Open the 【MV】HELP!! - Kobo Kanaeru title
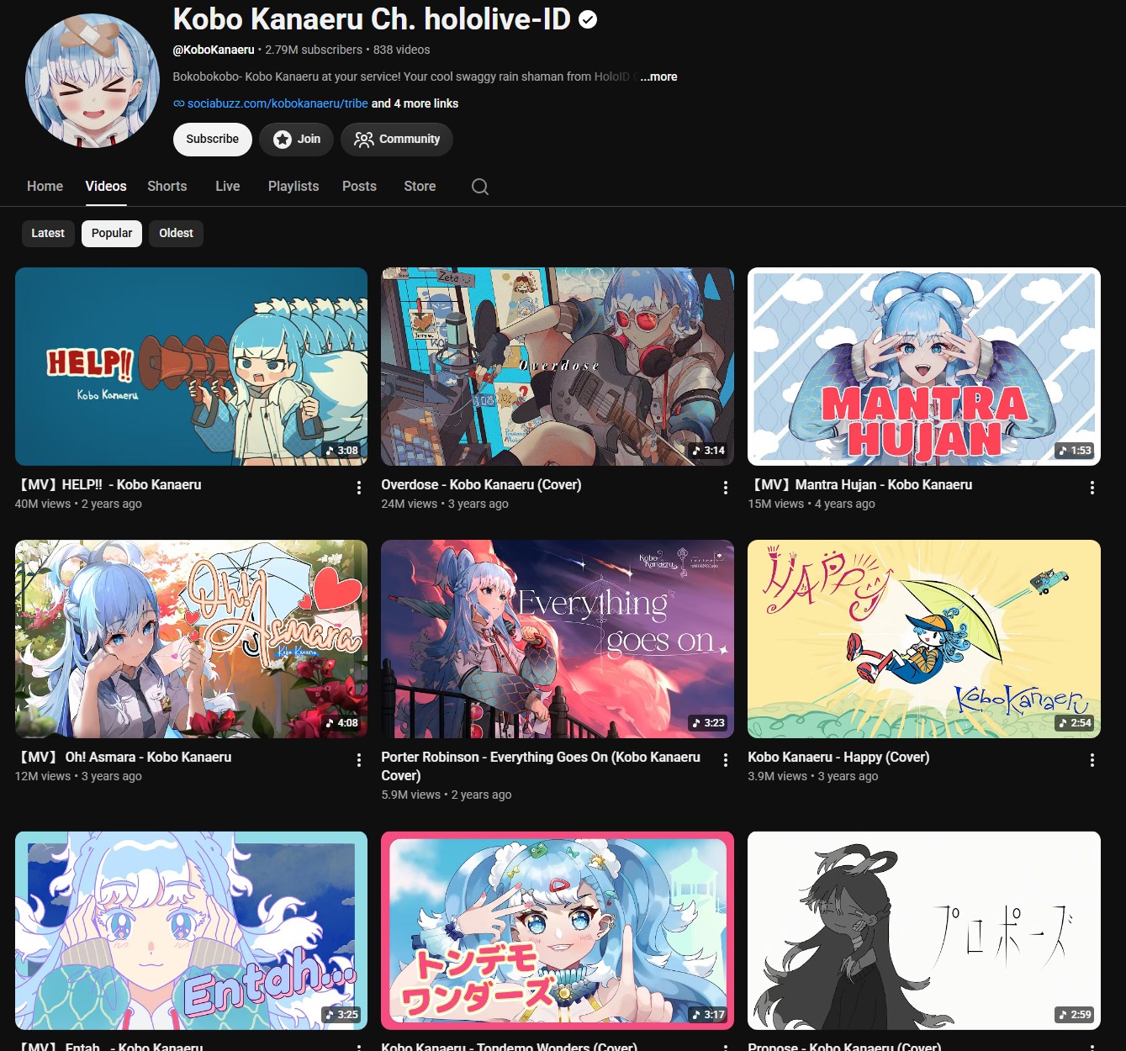 (x=108, y=485)
